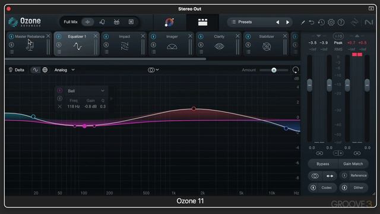Open the Reference panel
Viewport: 380px width, 214px height.
tap(359, 175)
